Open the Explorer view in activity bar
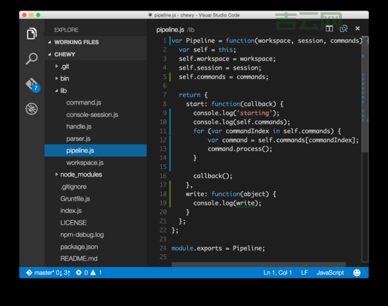388x306 pixels. click(x=32, y=34)
